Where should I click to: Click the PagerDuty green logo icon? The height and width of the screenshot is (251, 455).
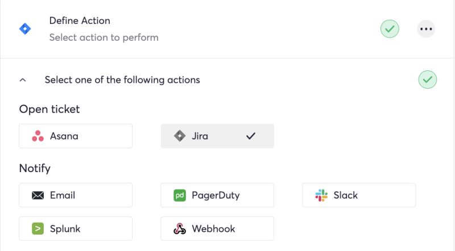pos(180,195)
